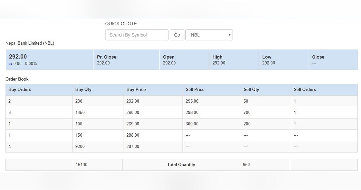Click the Low value 292.00
361x190 pixels.
coord(269,63)
